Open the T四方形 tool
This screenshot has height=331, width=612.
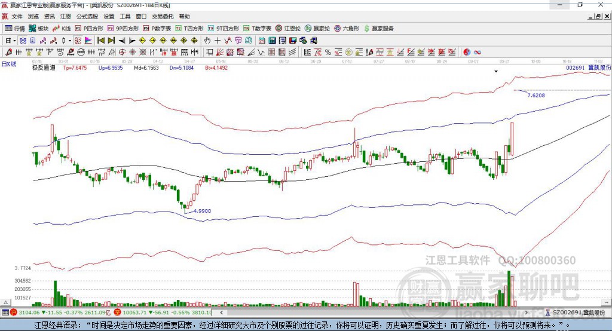pyautogui.click(x=189, y=29)
